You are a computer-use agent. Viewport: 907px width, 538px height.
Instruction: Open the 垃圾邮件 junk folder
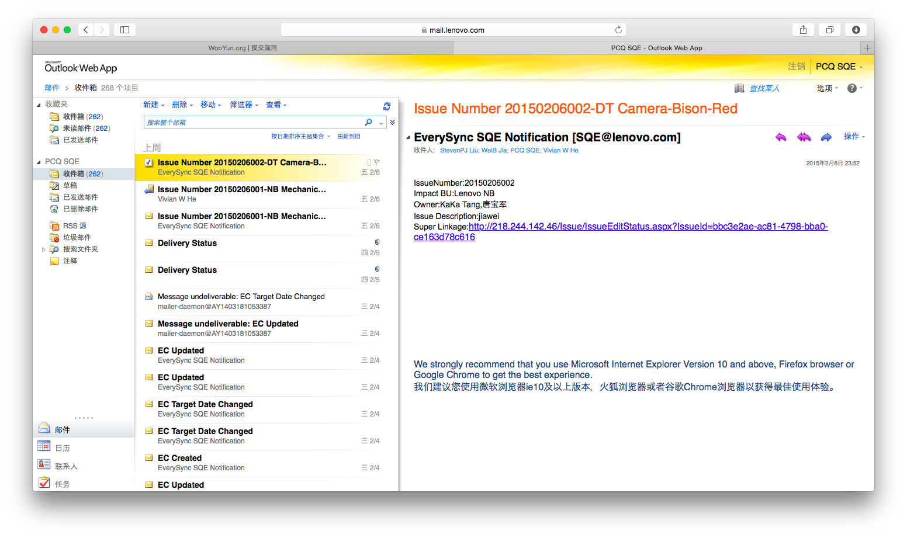click(77, 237)
